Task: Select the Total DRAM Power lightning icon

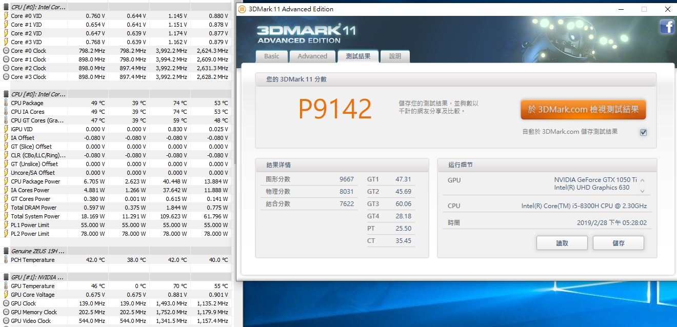Action: [x=6, y=208]
